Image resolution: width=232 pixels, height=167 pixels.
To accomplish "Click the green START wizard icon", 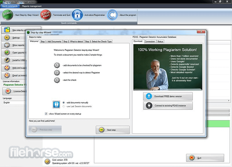I will pos(8,15).
